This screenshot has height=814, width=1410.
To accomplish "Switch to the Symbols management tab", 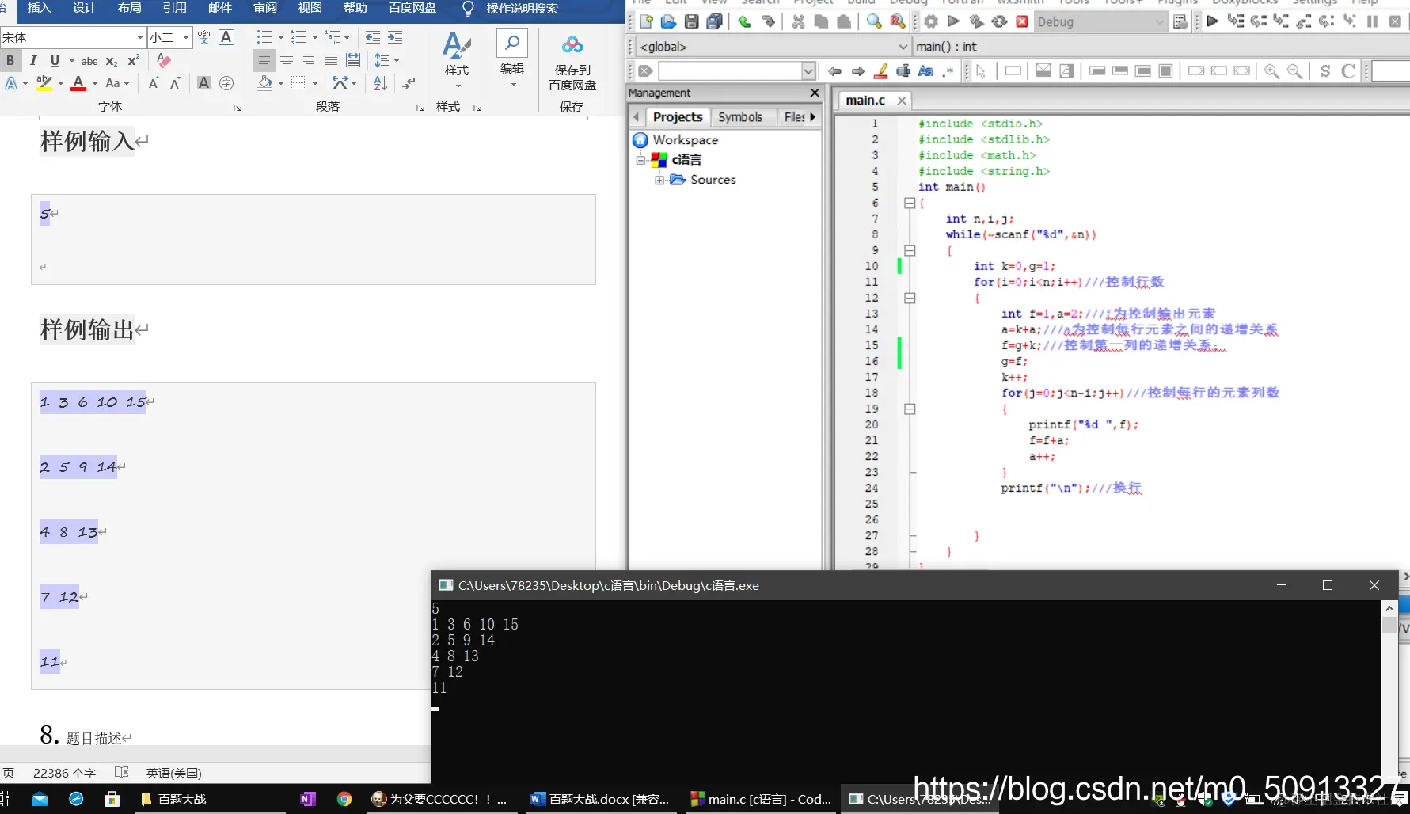I will click(x=740, y=117).
